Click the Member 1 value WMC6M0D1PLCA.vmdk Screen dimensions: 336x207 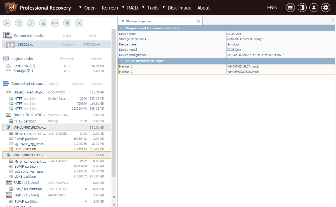[243, 66]
